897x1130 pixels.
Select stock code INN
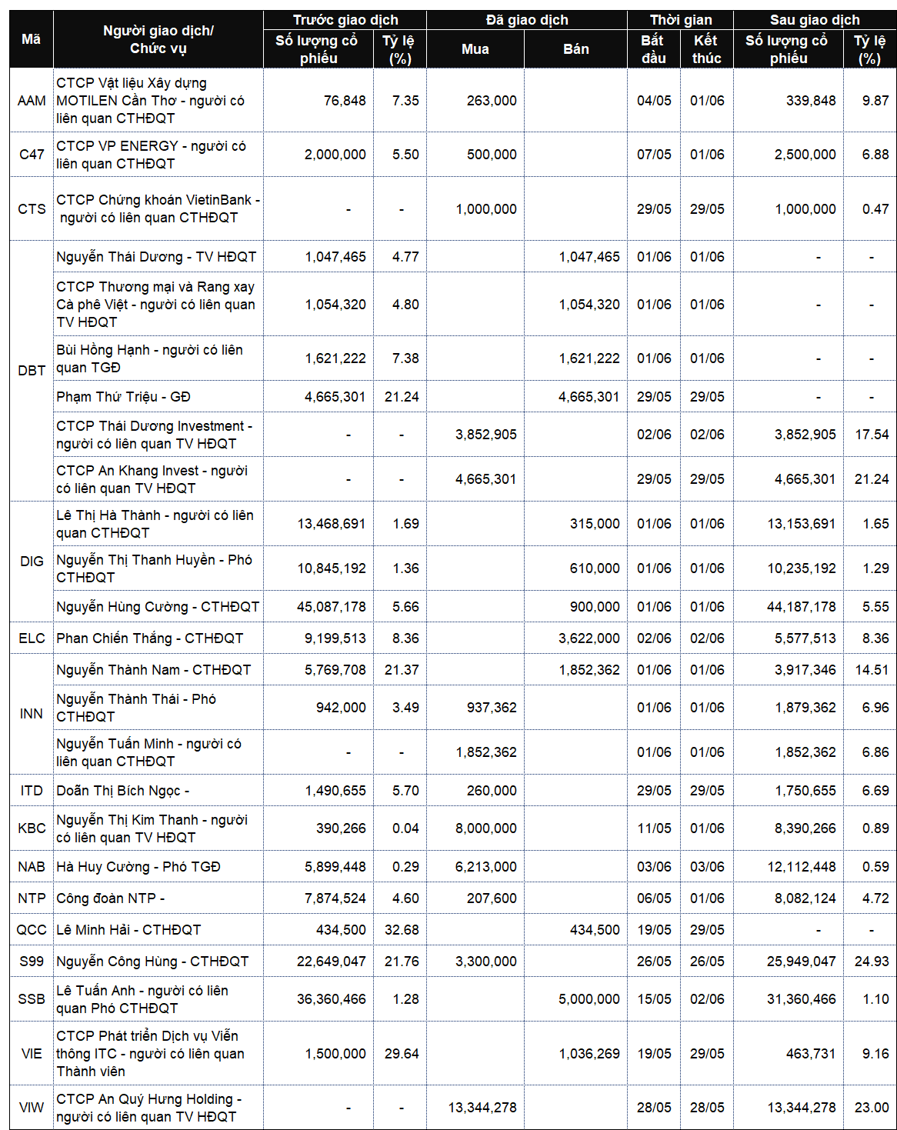(32, 714)
